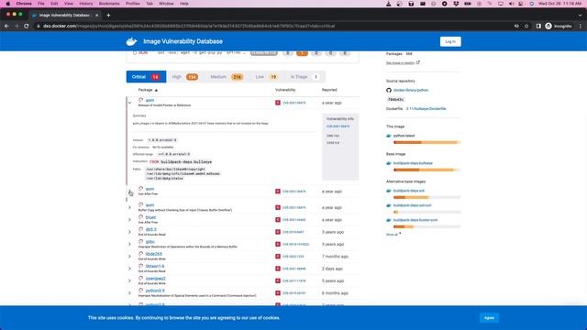Click the Debian icon of the bluez row
The image size is (587, 330).
tap(140, 217)
